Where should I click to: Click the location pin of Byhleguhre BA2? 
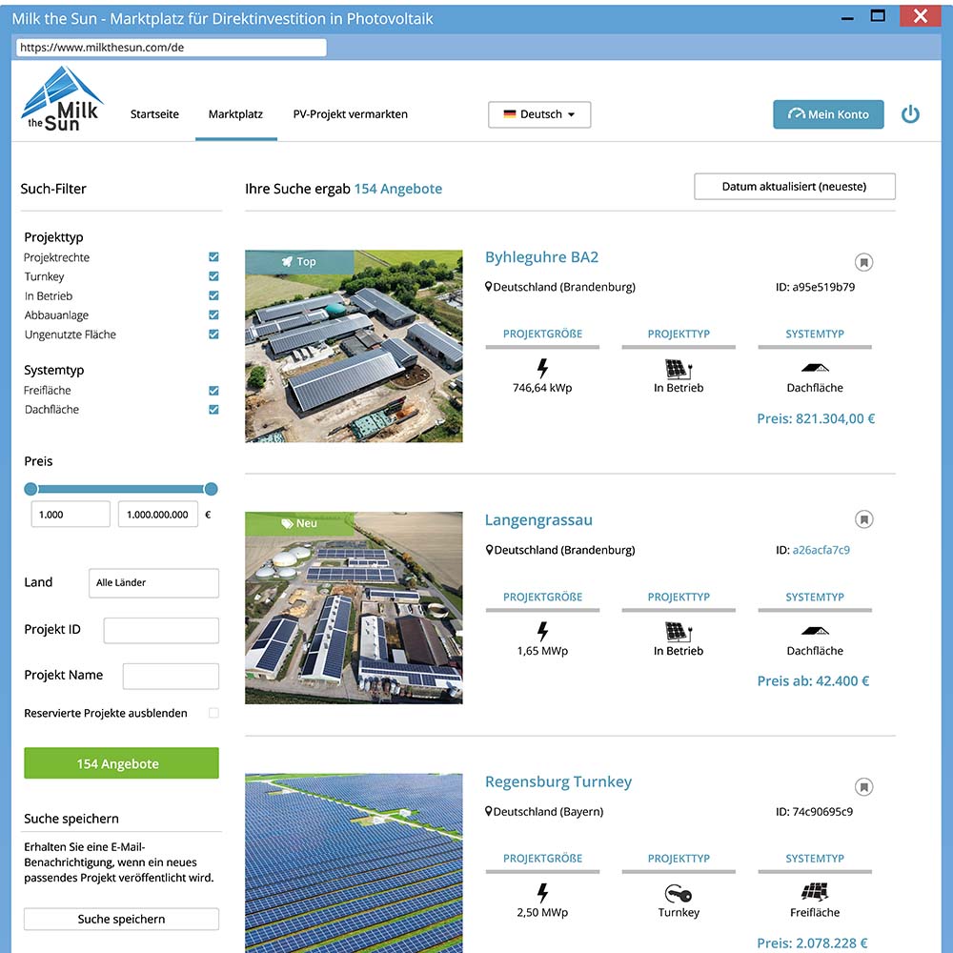(x=488, y=286)
